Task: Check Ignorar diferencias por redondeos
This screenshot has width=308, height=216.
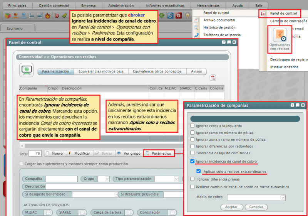Action: [192, 146]
